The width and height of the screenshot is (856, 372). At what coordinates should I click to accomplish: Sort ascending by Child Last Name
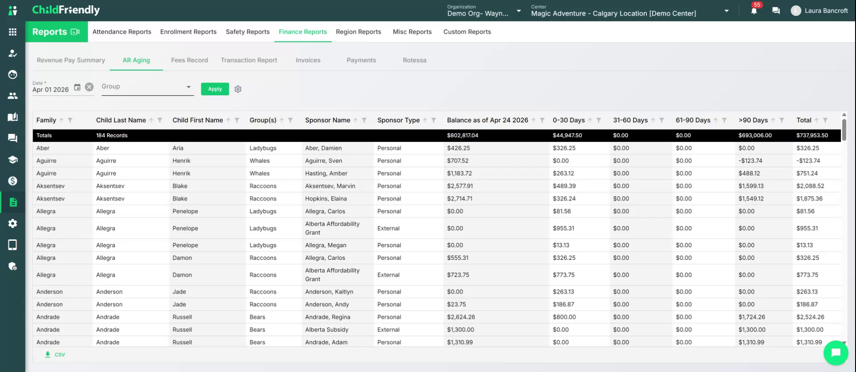point(151,120)
